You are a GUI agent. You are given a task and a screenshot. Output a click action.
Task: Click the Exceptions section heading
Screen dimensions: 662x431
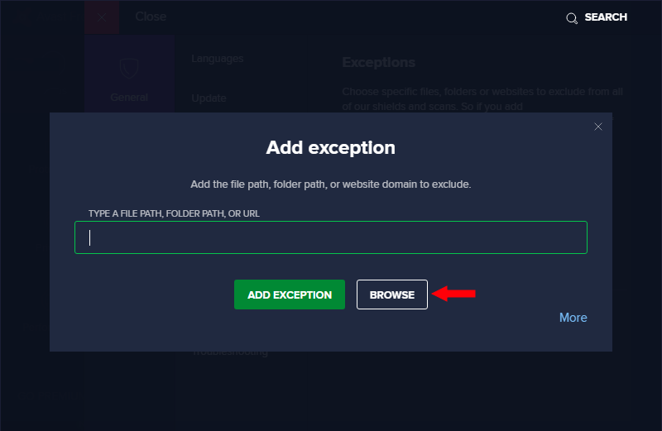379,63
